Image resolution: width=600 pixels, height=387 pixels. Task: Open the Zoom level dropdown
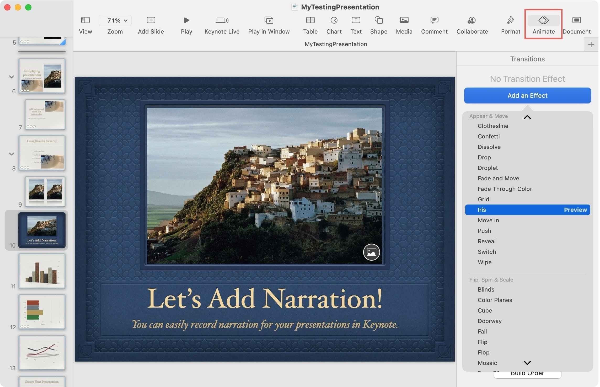tap(115, 20)
